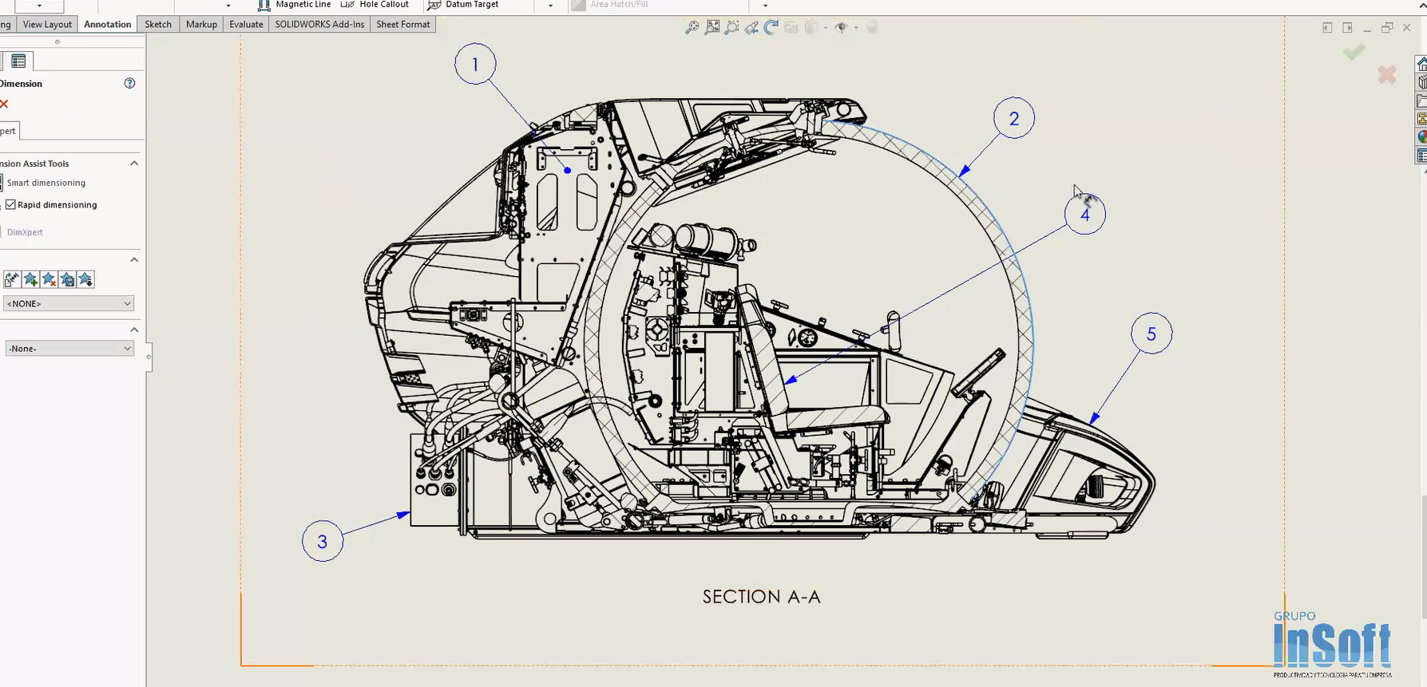Click the red X cancel corner button

coord(1387,75)
